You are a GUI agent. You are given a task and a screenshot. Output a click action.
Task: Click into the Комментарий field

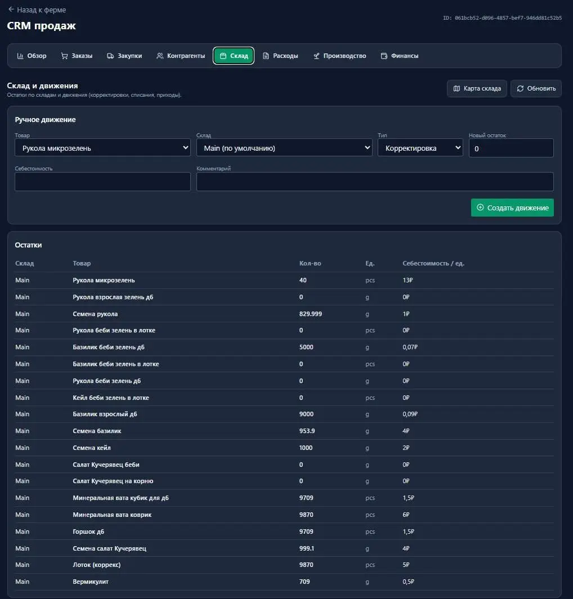coord(375,182)
